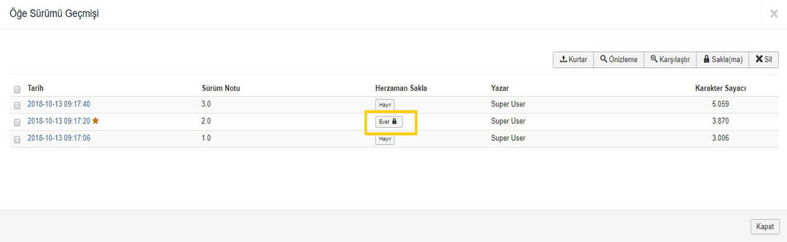Viewport: 787px width, 242px height.
Task: Toggle Hayır keep button for version 3.0
Action: point(384,105)
